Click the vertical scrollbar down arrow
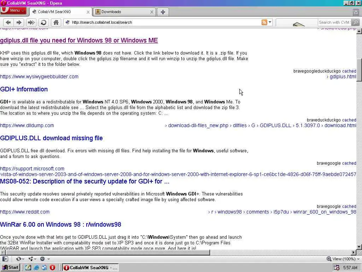Image resolution: width=362 pixels, height=272 pixels. (x=359, y=247)
